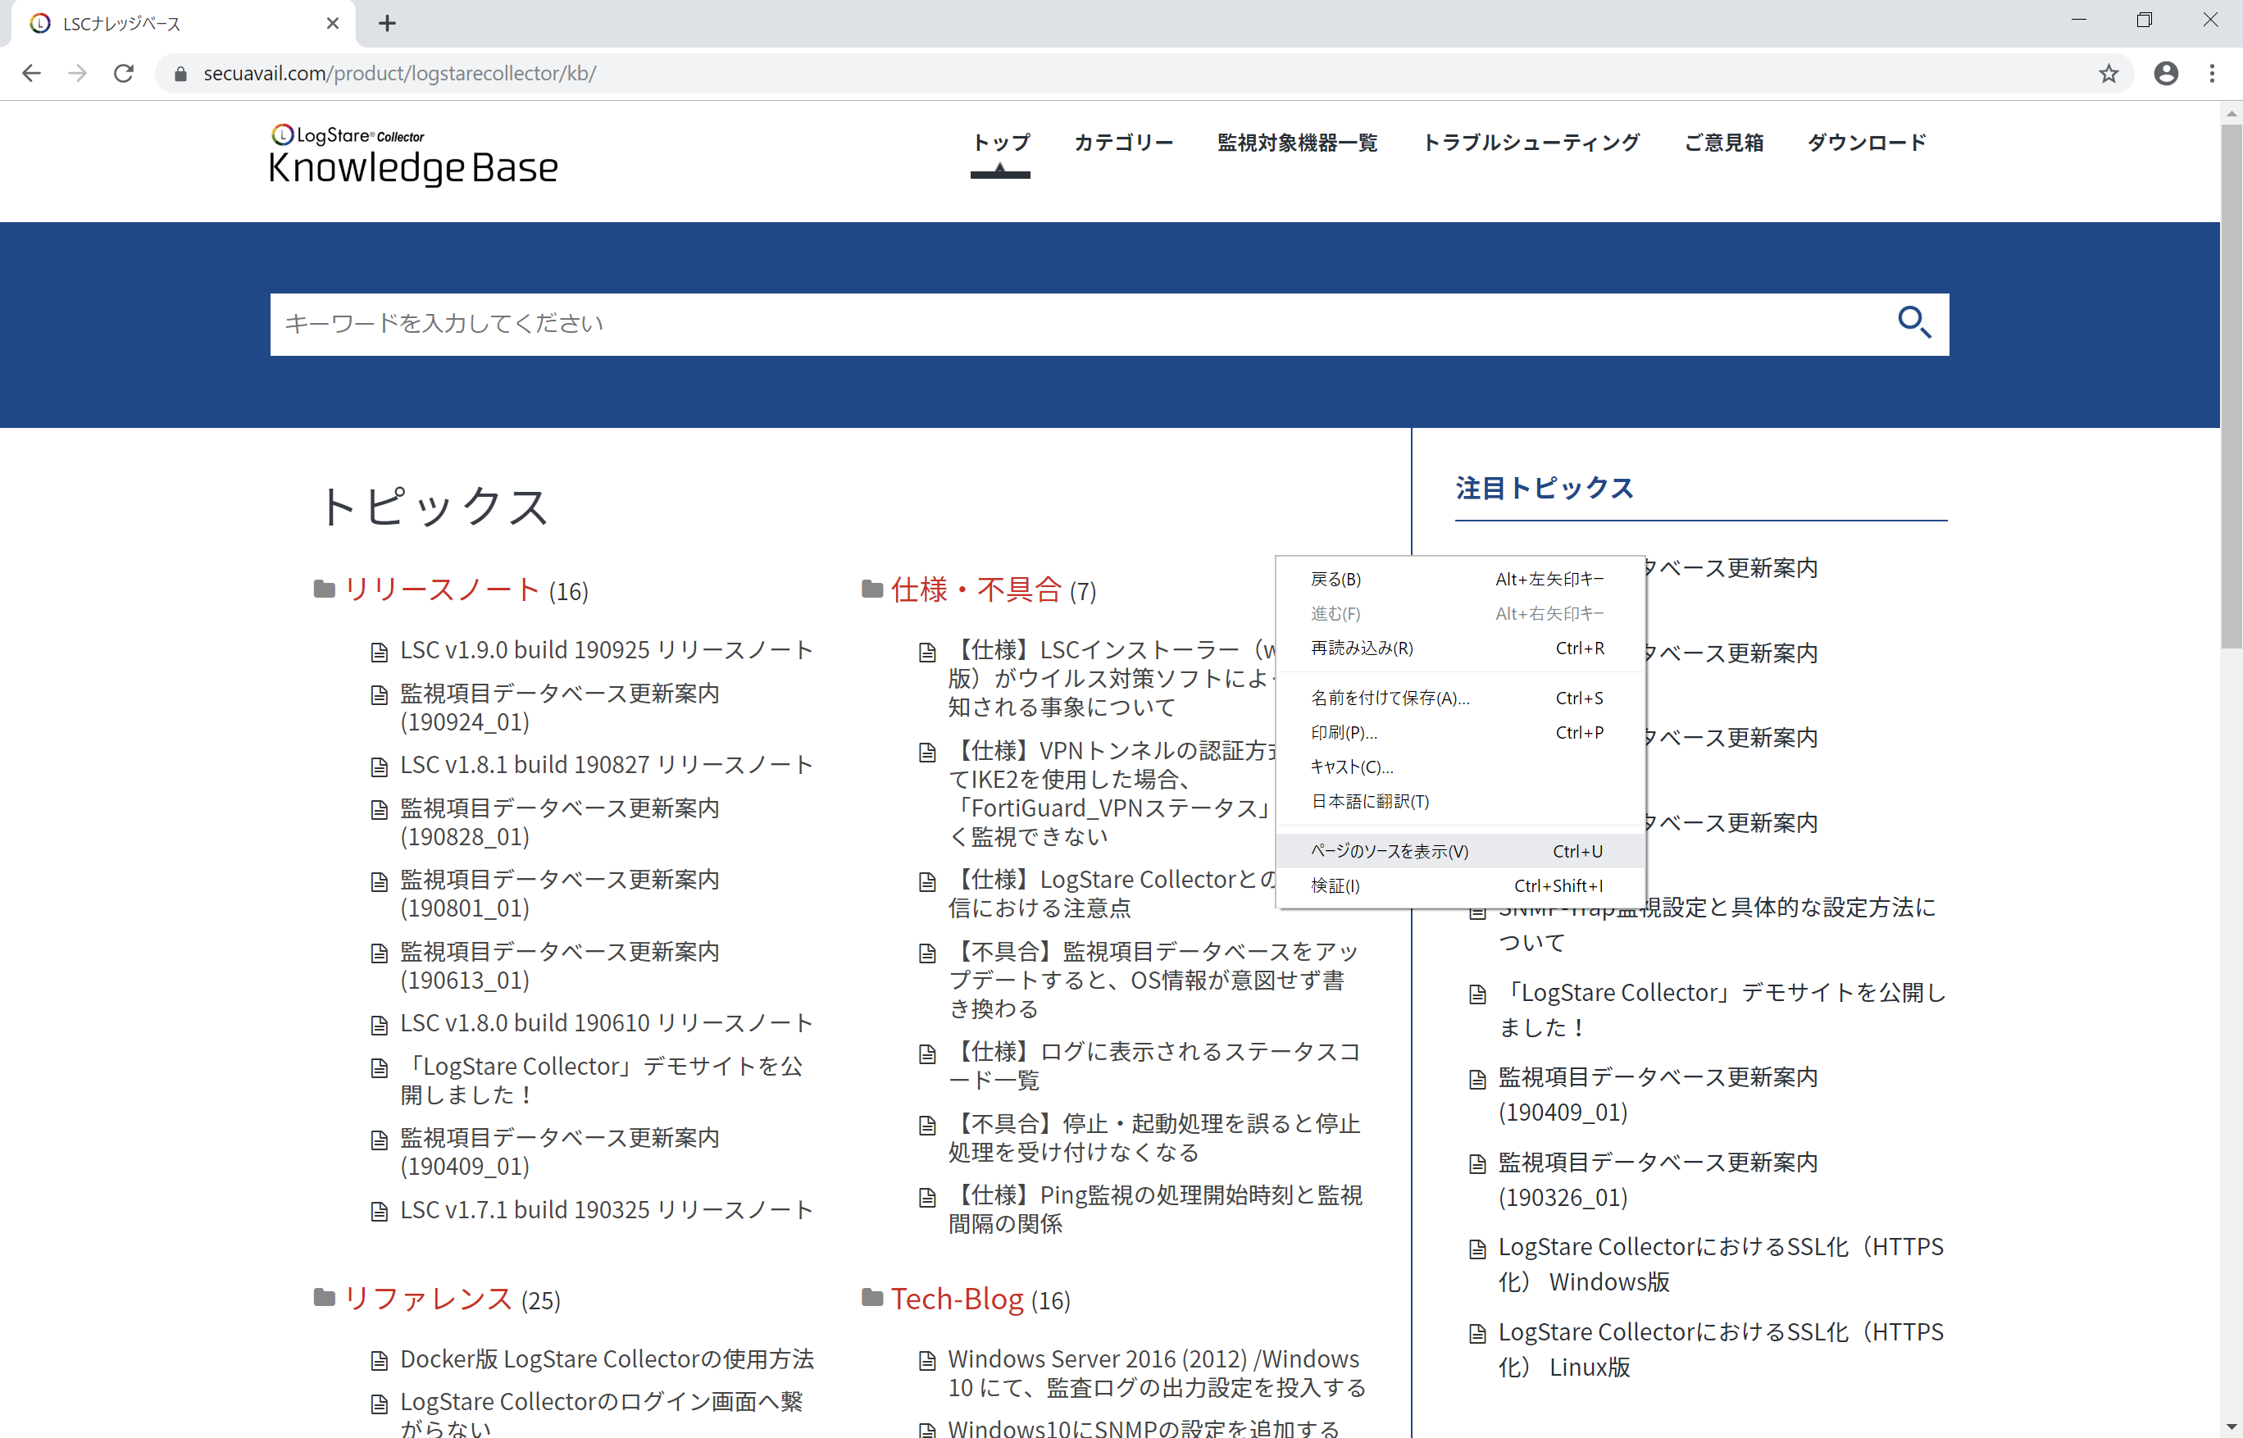
Task: Click document icon beside LSC v1.8.0 build 190610
Action: (x=379, y=1026)
